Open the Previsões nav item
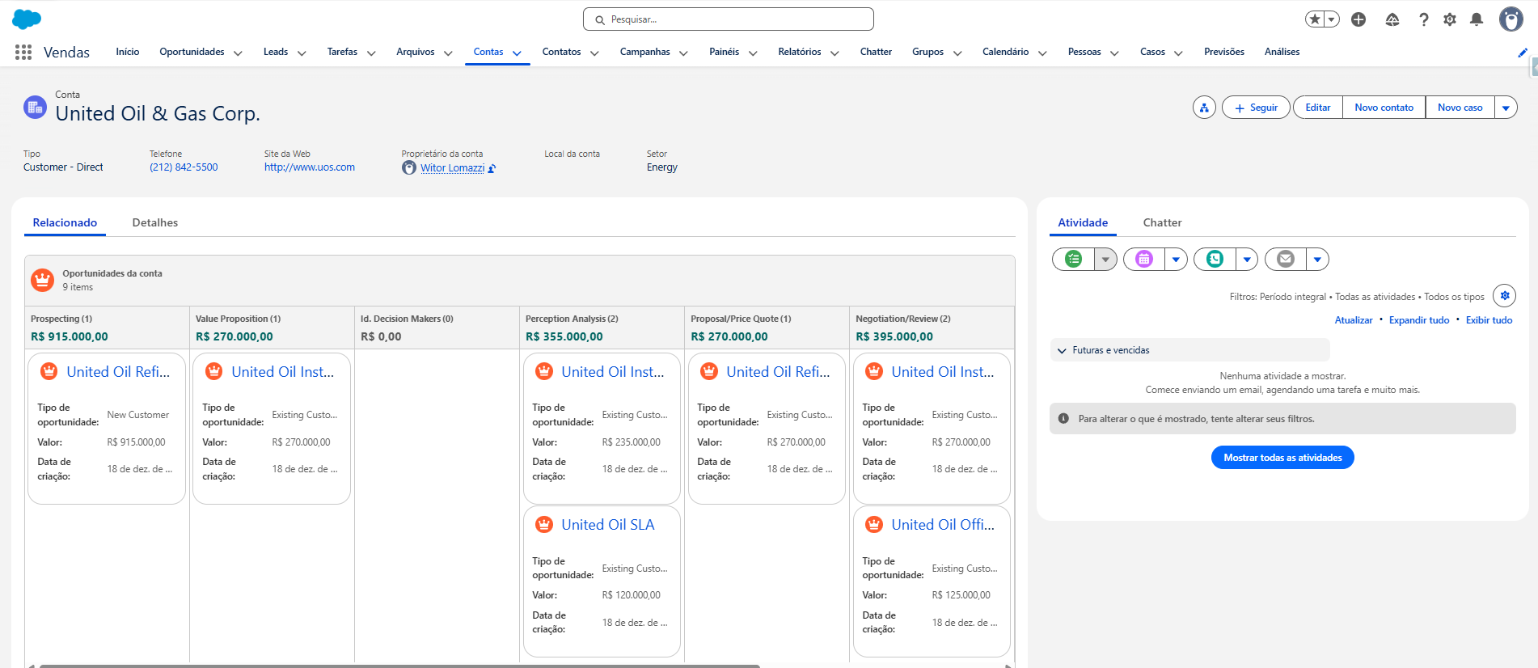Image resolution: width=1538 pixels, height=668 pixels. tap(1224, 52)
